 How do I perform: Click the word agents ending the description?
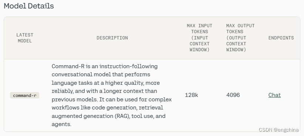[61, 124]
